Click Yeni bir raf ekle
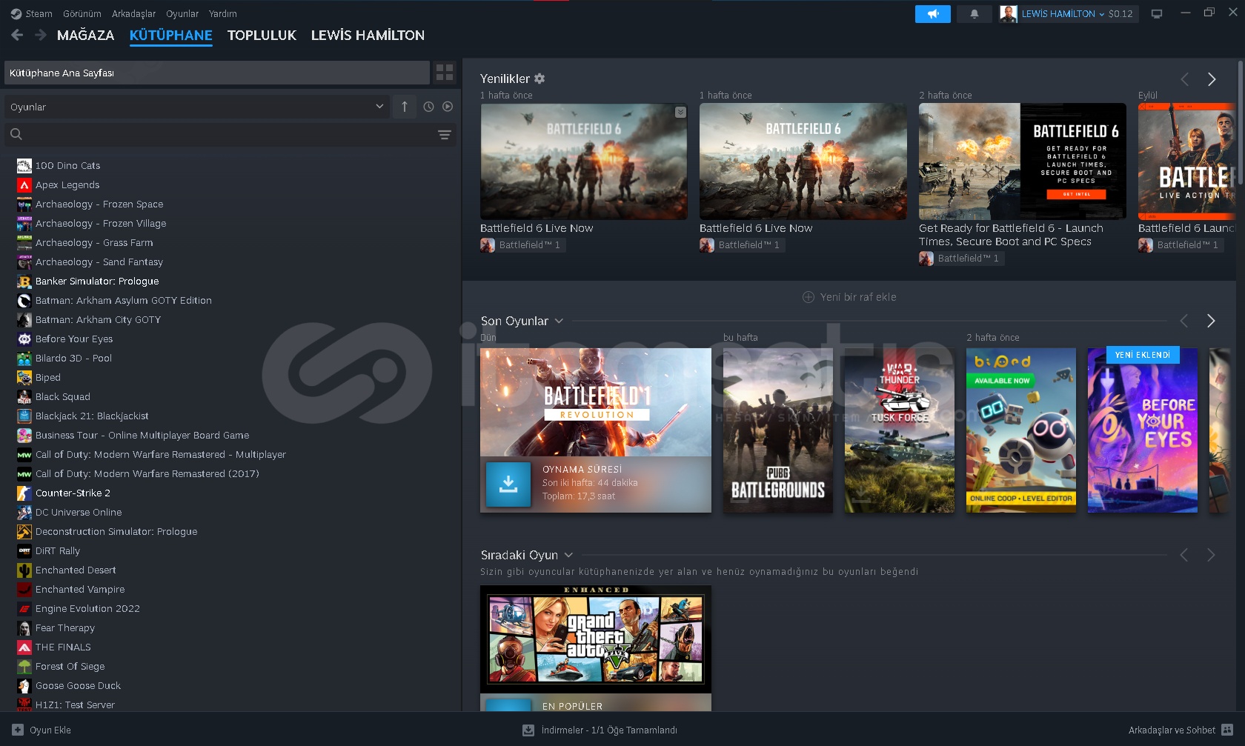Viewport: 1245px width, 746px height. pyautogui.click(x=849, y=297)
